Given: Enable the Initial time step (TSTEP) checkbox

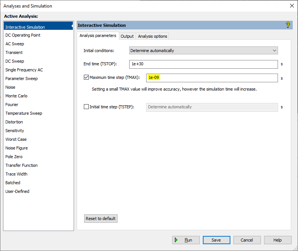Looking at the screenshot, I should coord(86,107).
